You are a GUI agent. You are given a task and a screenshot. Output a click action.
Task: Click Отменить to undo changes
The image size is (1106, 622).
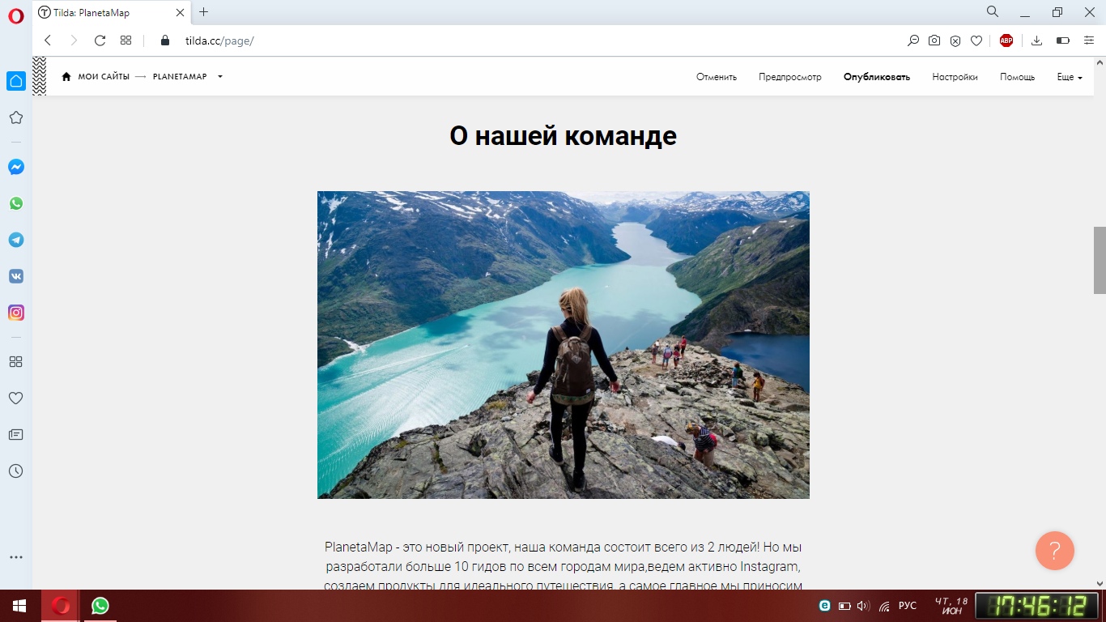[717, 77]
